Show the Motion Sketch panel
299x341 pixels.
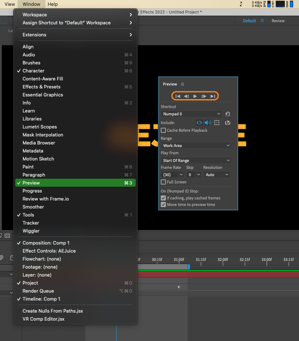[x=75, y=159]
